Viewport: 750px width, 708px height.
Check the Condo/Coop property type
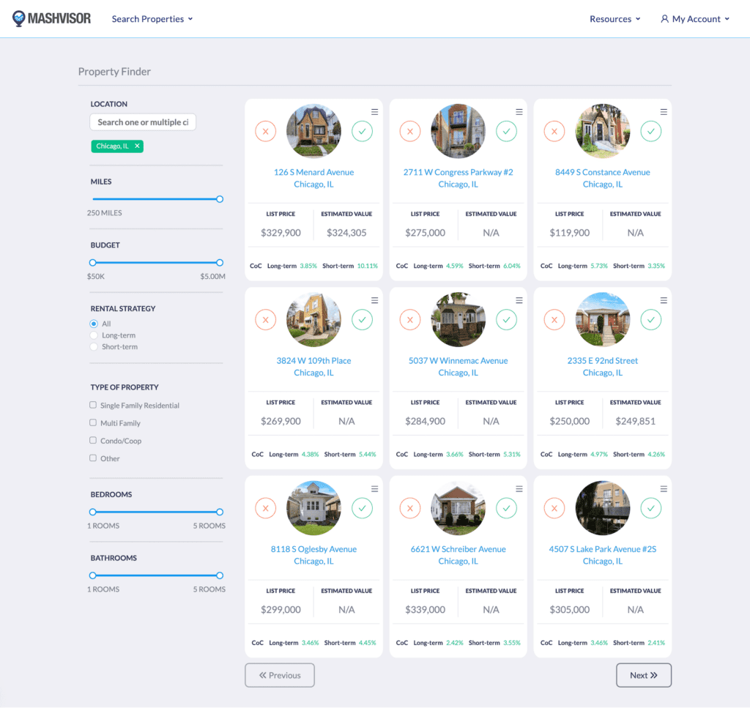93,440
